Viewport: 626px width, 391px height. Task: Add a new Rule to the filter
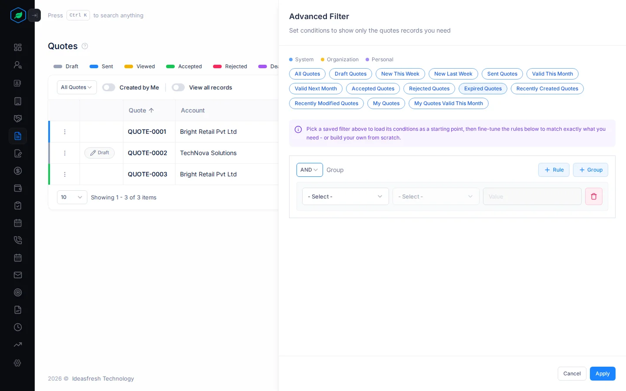554,170
